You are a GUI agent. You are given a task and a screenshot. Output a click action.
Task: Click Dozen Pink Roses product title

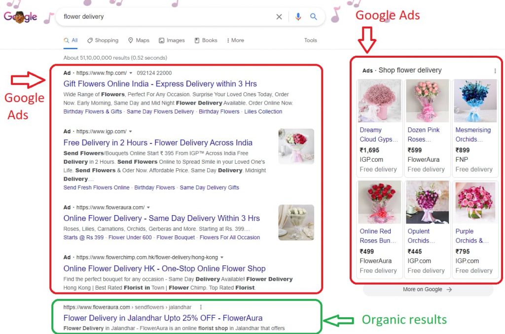click(424, 135)
